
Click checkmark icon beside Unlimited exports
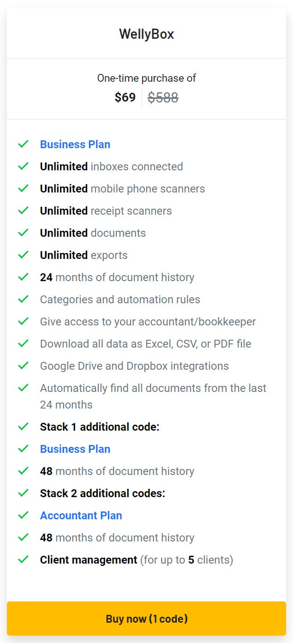coord(23,255)
